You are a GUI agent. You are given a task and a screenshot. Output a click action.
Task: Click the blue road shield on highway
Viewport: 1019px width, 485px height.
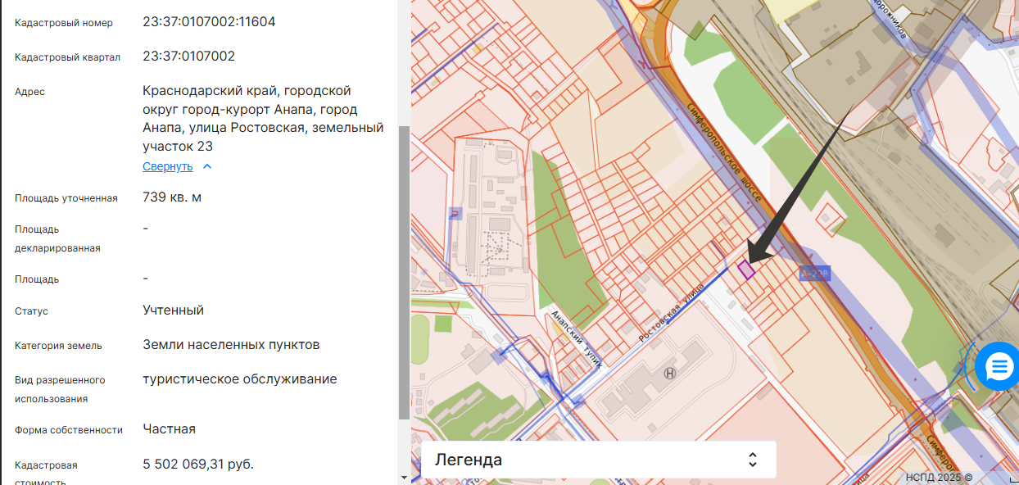pyautogui.click(x=814, y=273)
